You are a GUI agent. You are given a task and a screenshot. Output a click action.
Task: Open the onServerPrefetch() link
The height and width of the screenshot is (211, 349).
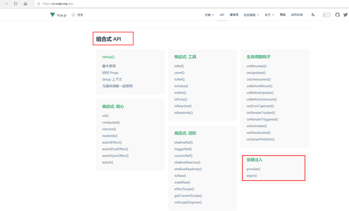point(261,139)
